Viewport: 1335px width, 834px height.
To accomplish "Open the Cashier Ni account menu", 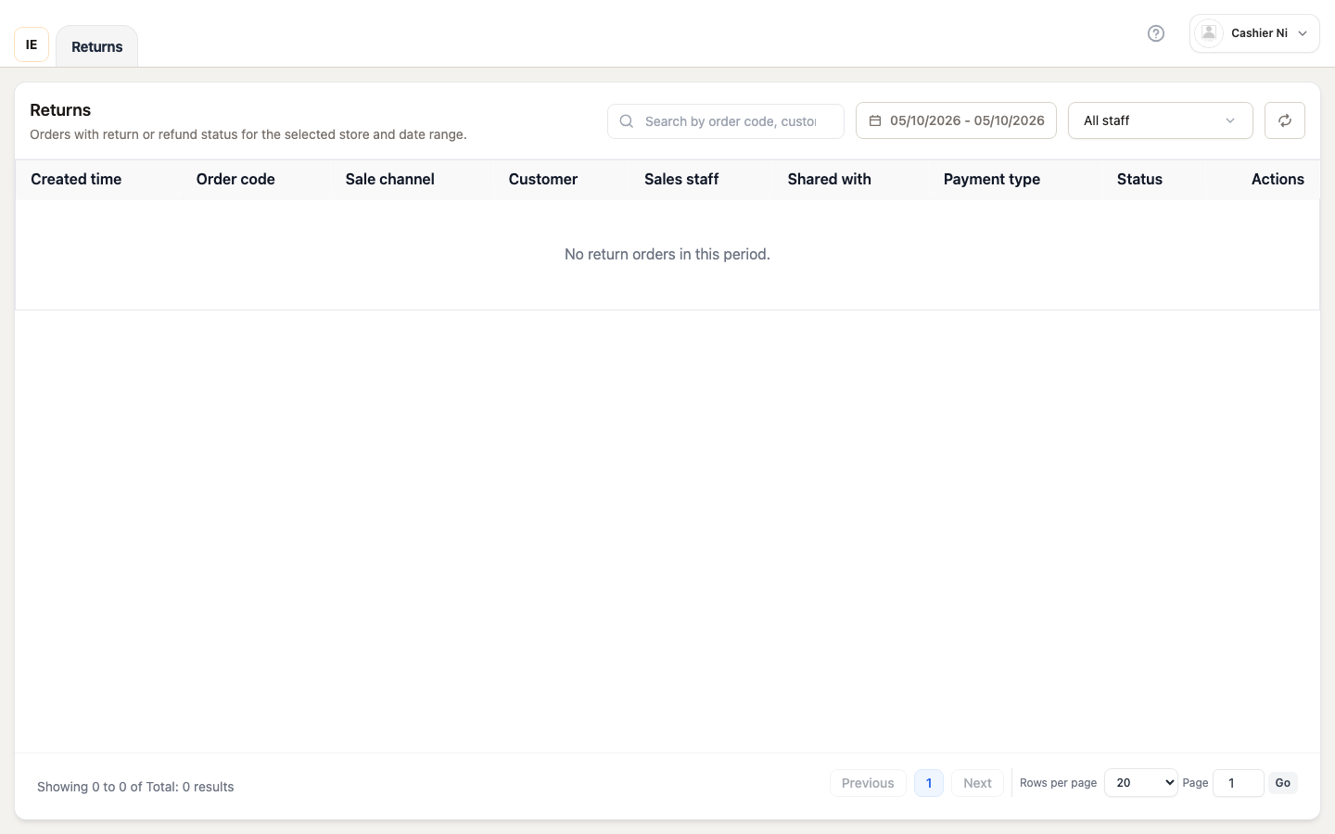I will (1253, 33).
